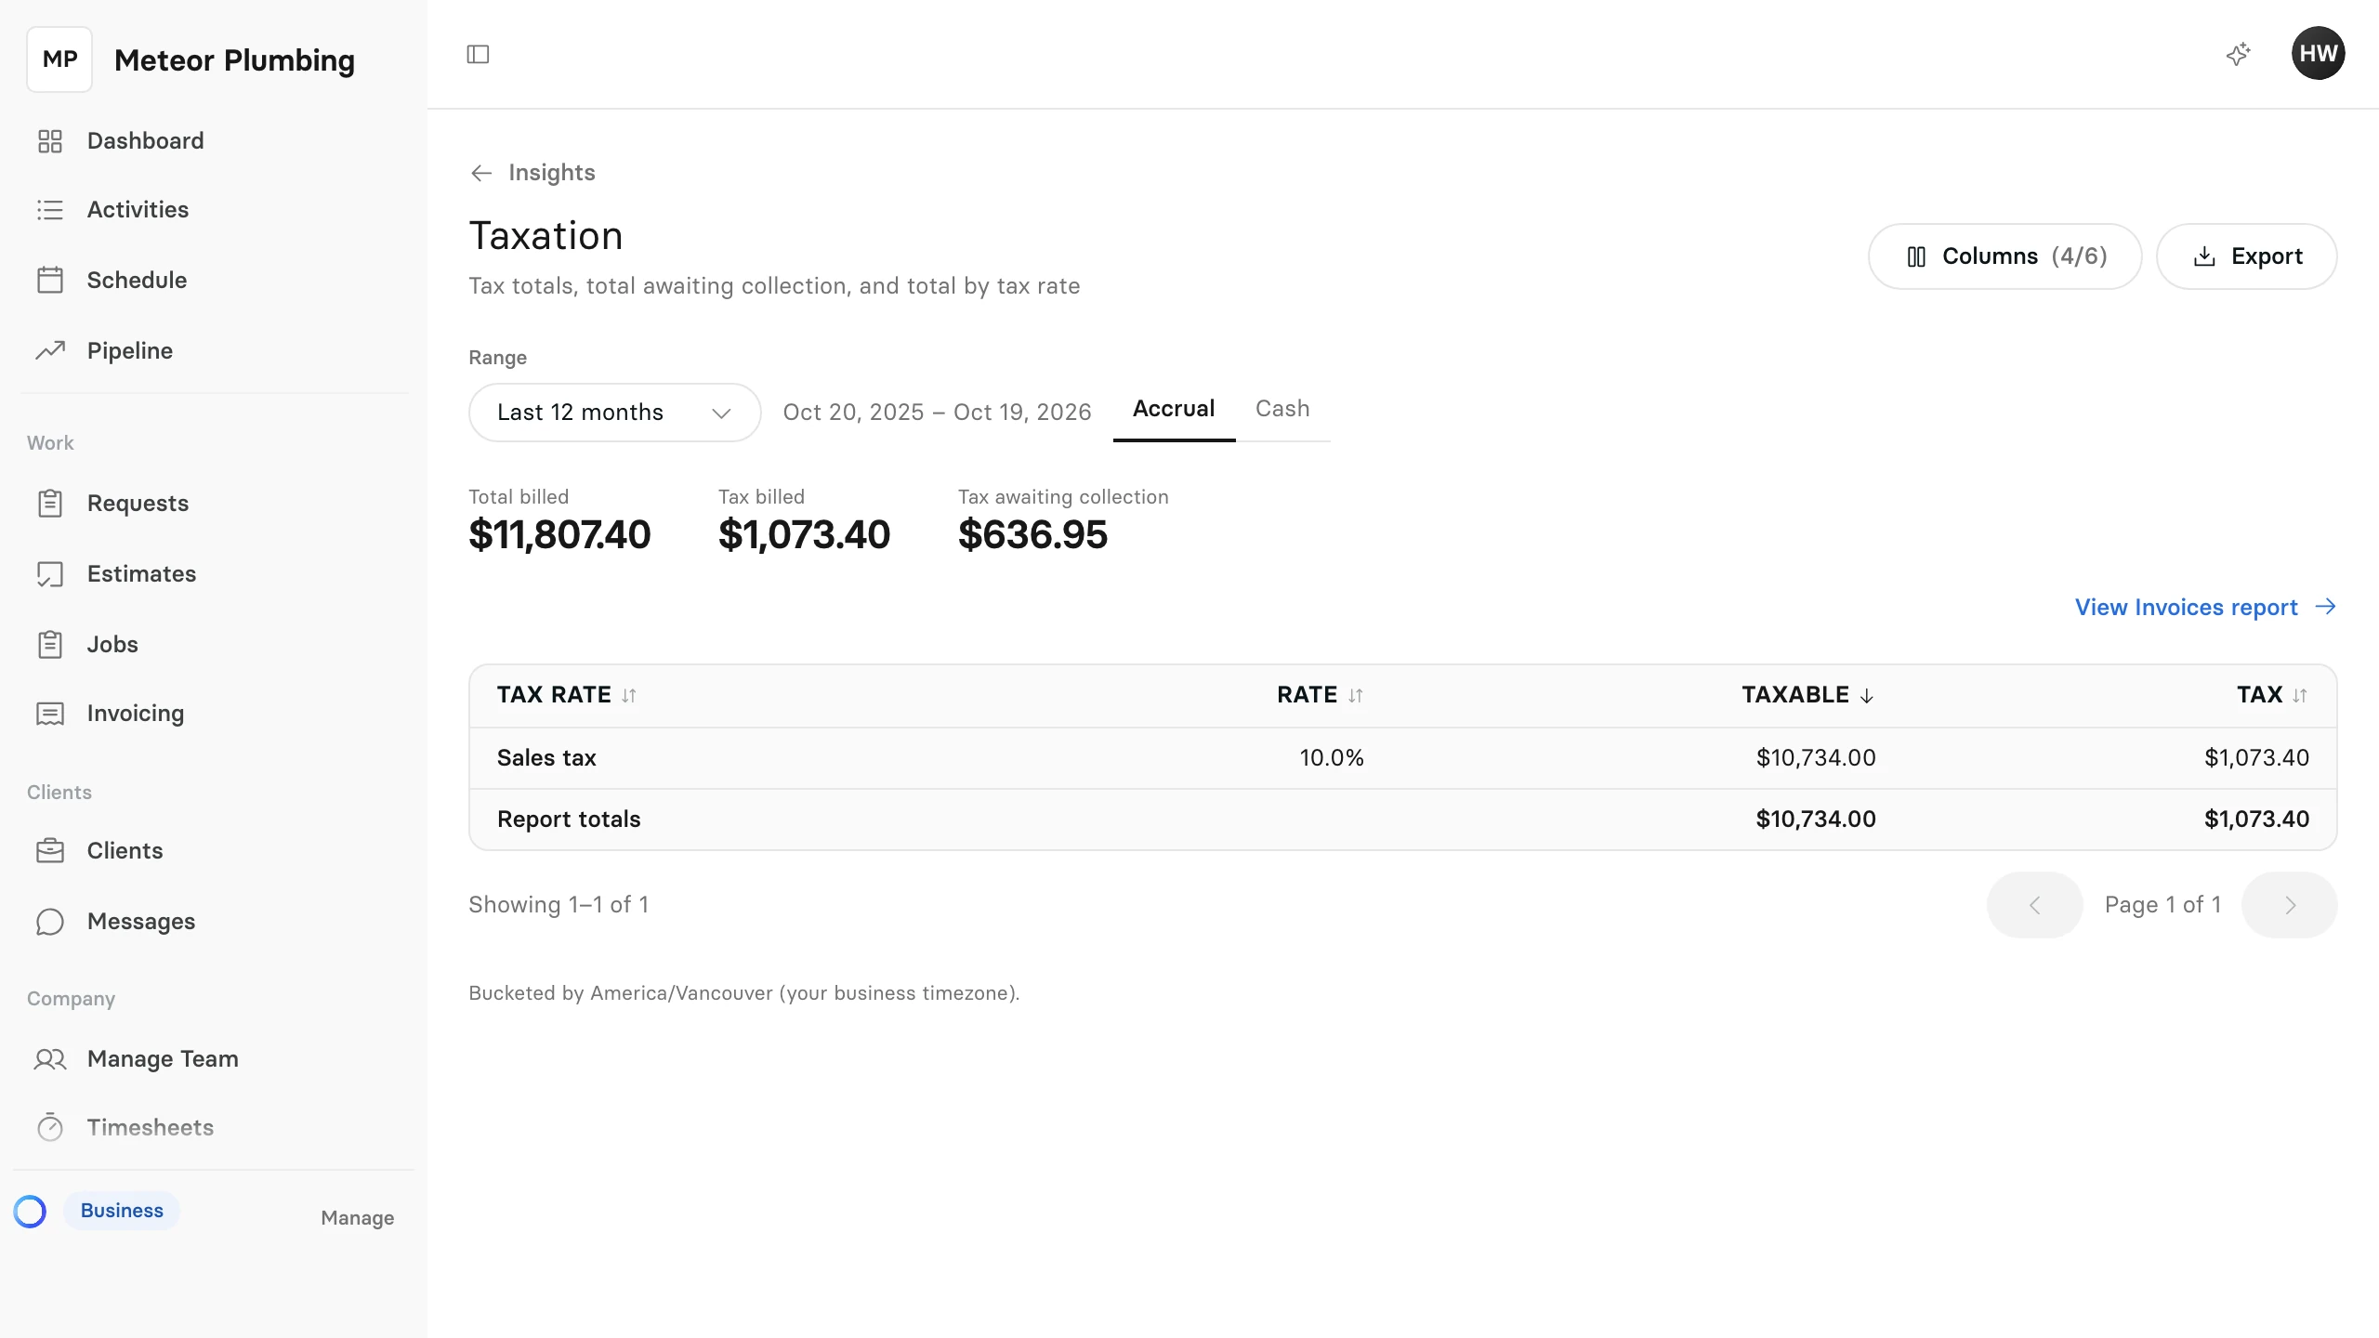Click Manage next to Business plan

(357, 1218)
